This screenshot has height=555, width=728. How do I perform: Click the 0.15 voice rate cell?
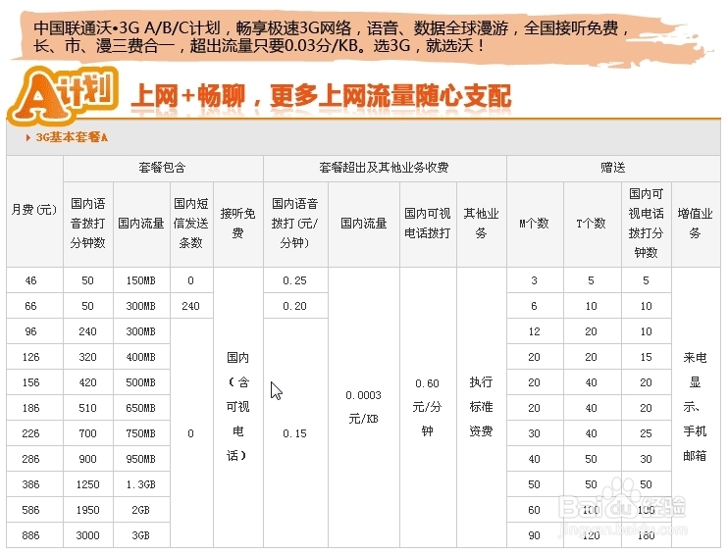pos(295,433)
